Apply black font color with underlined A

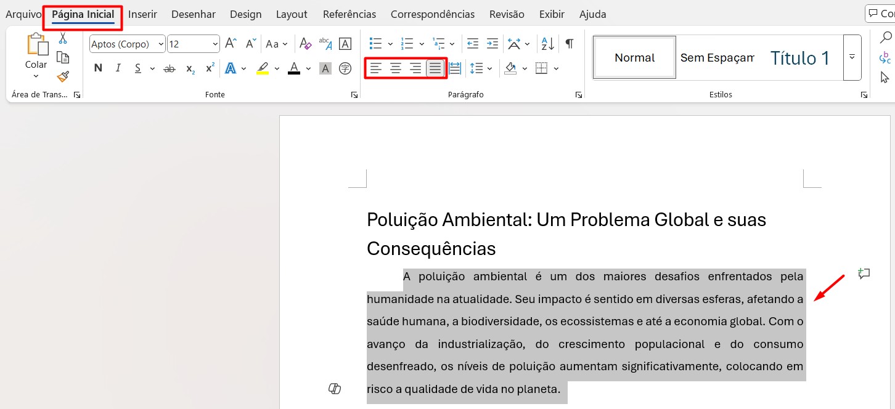click(x=294, y=68)
